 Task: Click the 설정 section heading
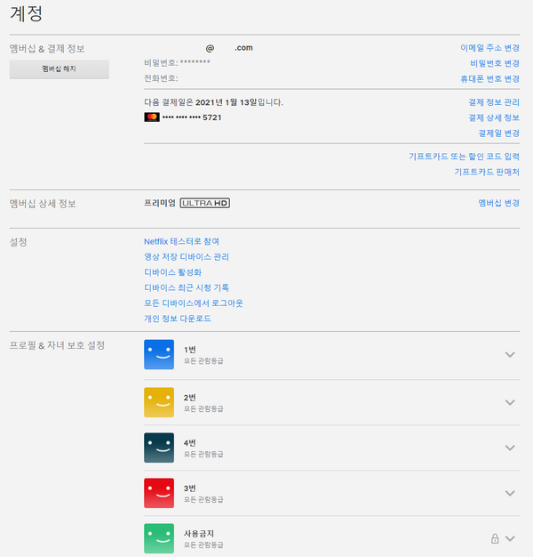click(19, 242)
